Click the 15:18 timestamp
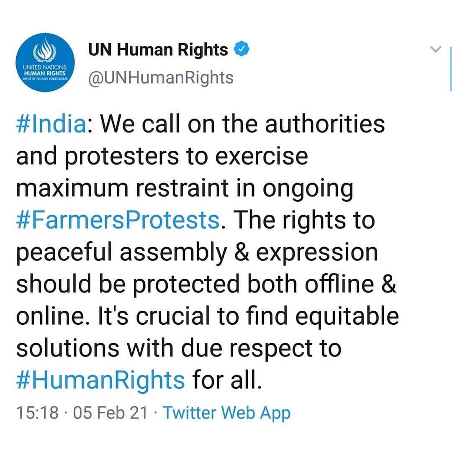The image size is (452, 452). coord(38,413)
